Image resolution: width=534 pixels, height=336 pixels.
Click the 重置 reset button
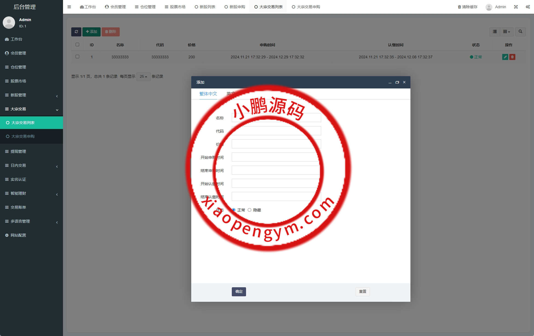tap(362, 292)
